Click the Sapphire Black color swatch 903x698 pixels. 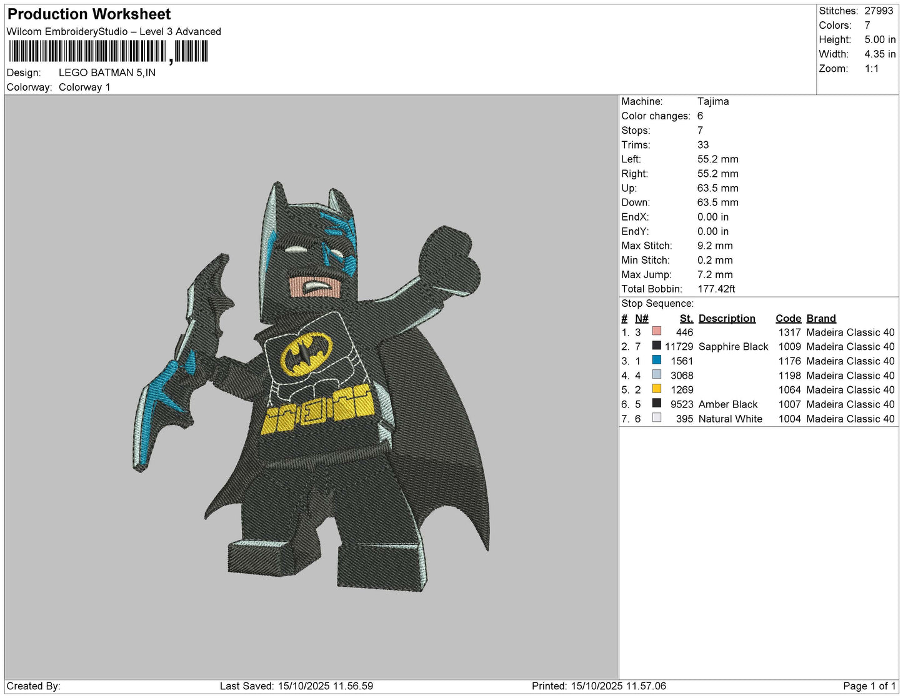(x=656, y=346)
